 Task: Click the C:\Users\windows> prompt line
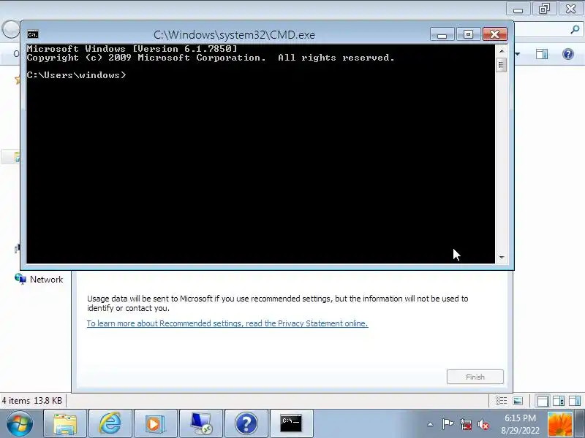pyautogui.click(x=77, y=75)
